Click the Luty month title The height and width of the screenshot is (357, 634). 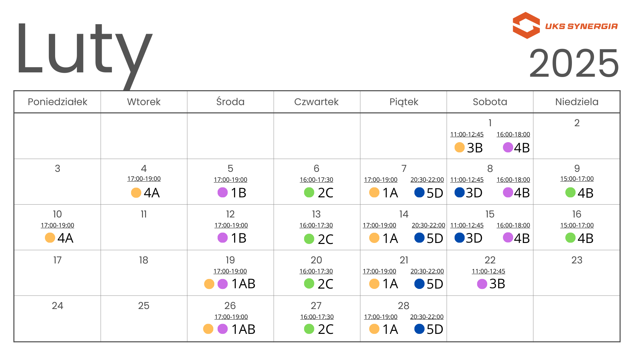pos(84,50)
